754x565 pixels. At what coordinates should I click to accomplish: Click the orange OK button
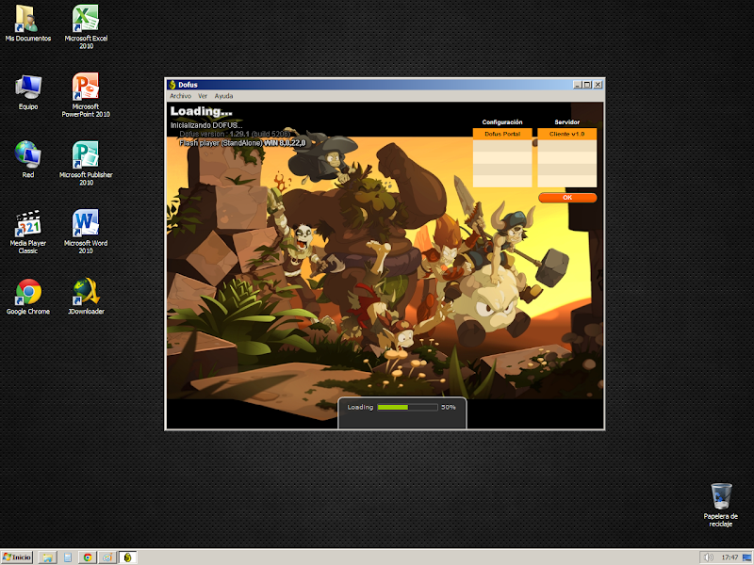(x=567, y=198)
